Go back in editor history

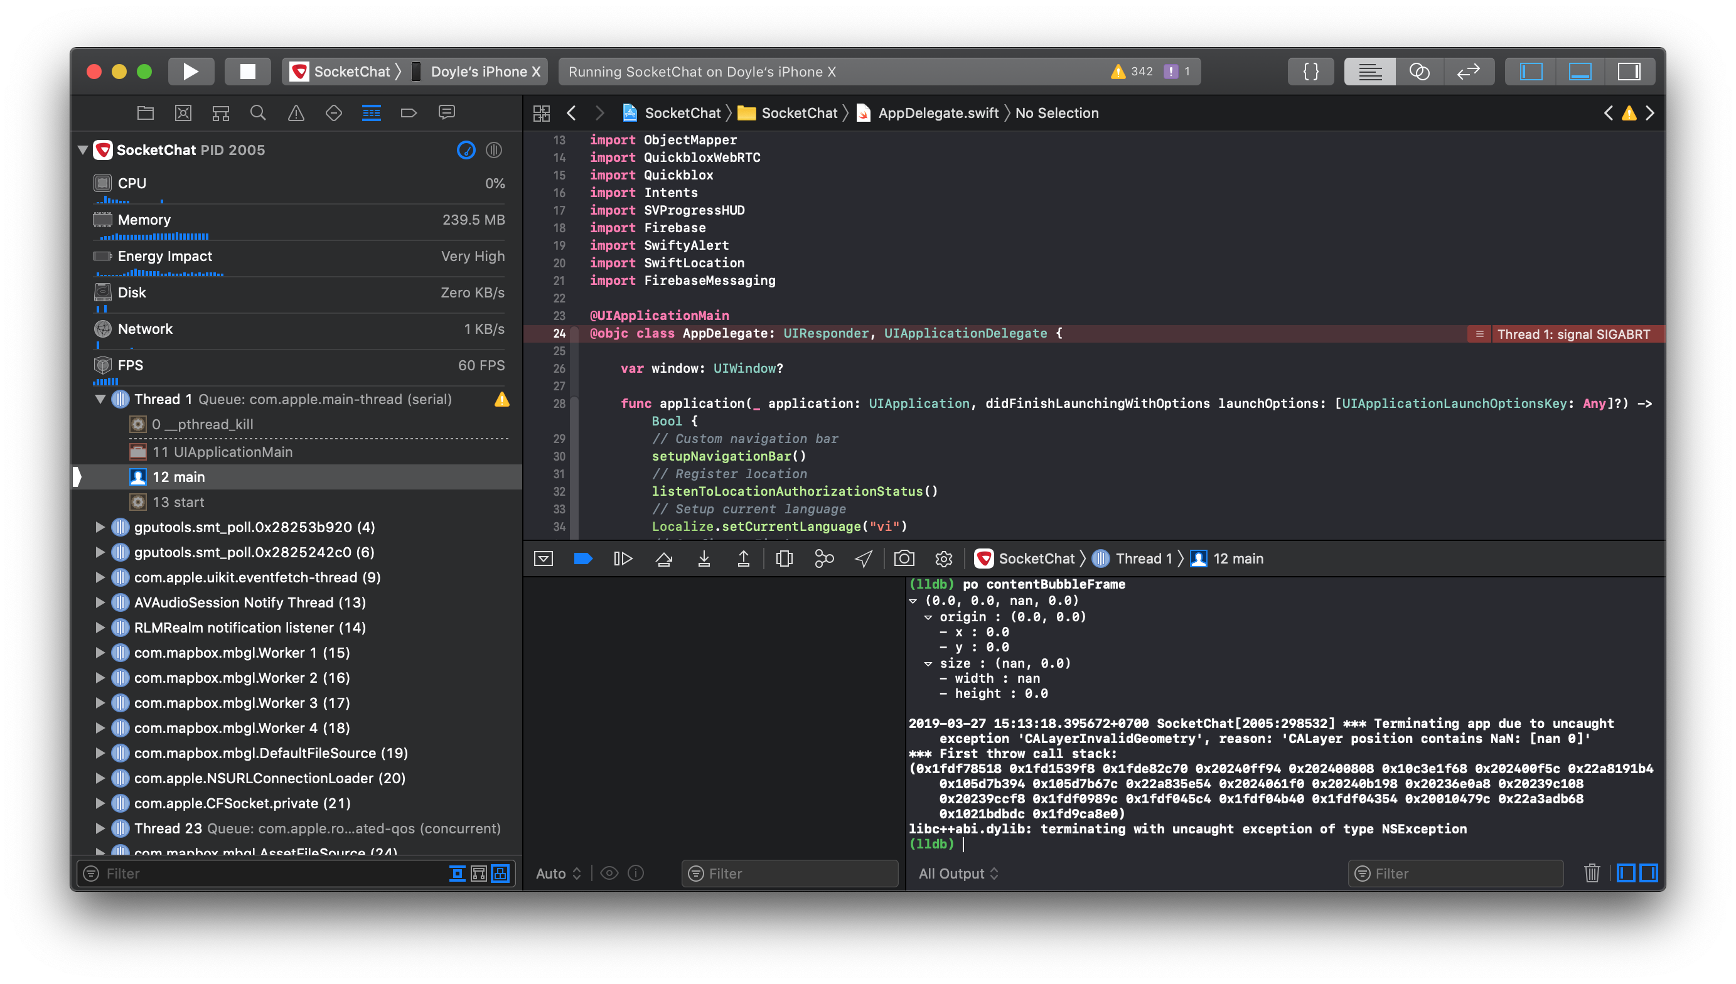point(572,113)
